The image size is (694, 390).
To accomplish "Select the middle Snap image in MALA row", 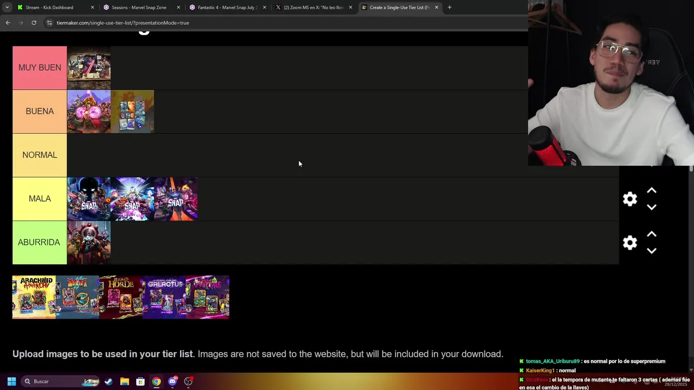I will click(132, 199).
